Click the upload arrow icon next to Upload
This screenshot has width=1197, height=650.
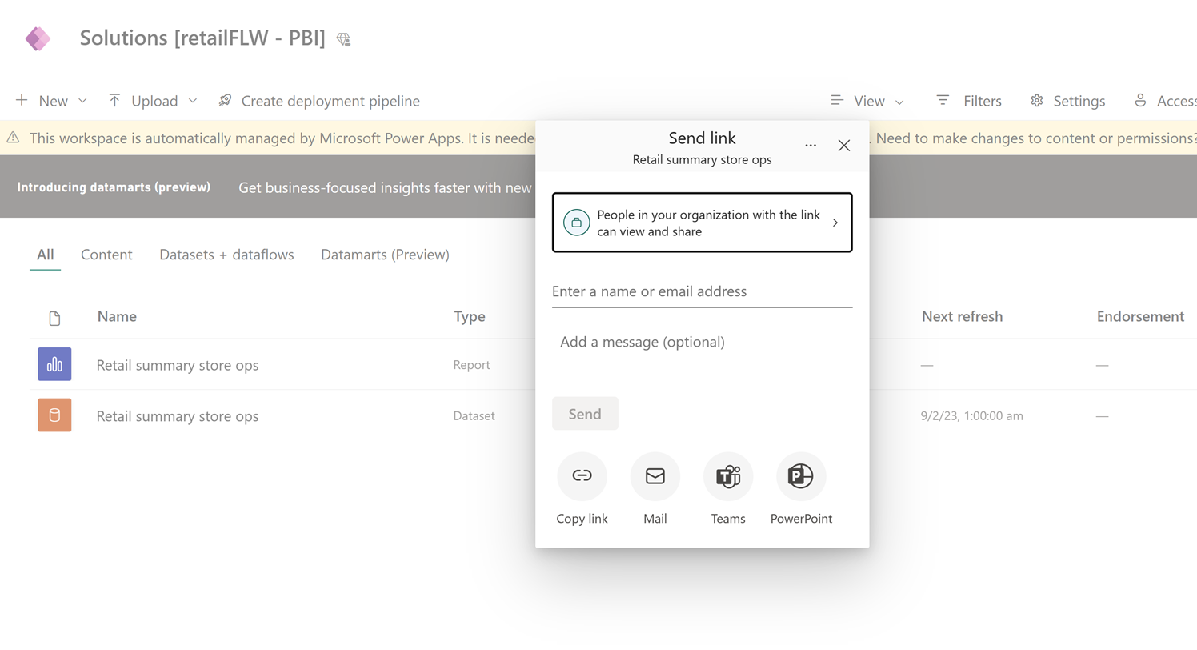pyautogui.click(x=114, y=100)
